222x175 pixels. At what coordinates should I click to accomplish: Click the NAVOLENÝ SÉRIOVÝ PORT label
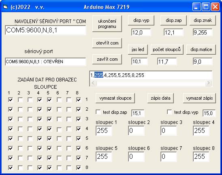point(50,21)
